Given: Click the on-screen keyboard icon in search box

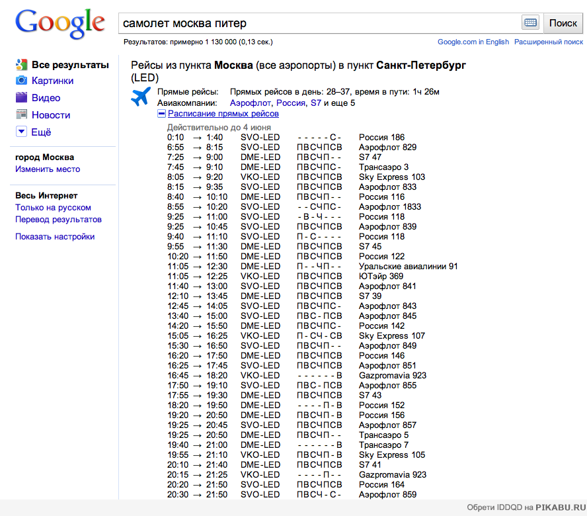Looking at the screenshot, I should point(530,22).
